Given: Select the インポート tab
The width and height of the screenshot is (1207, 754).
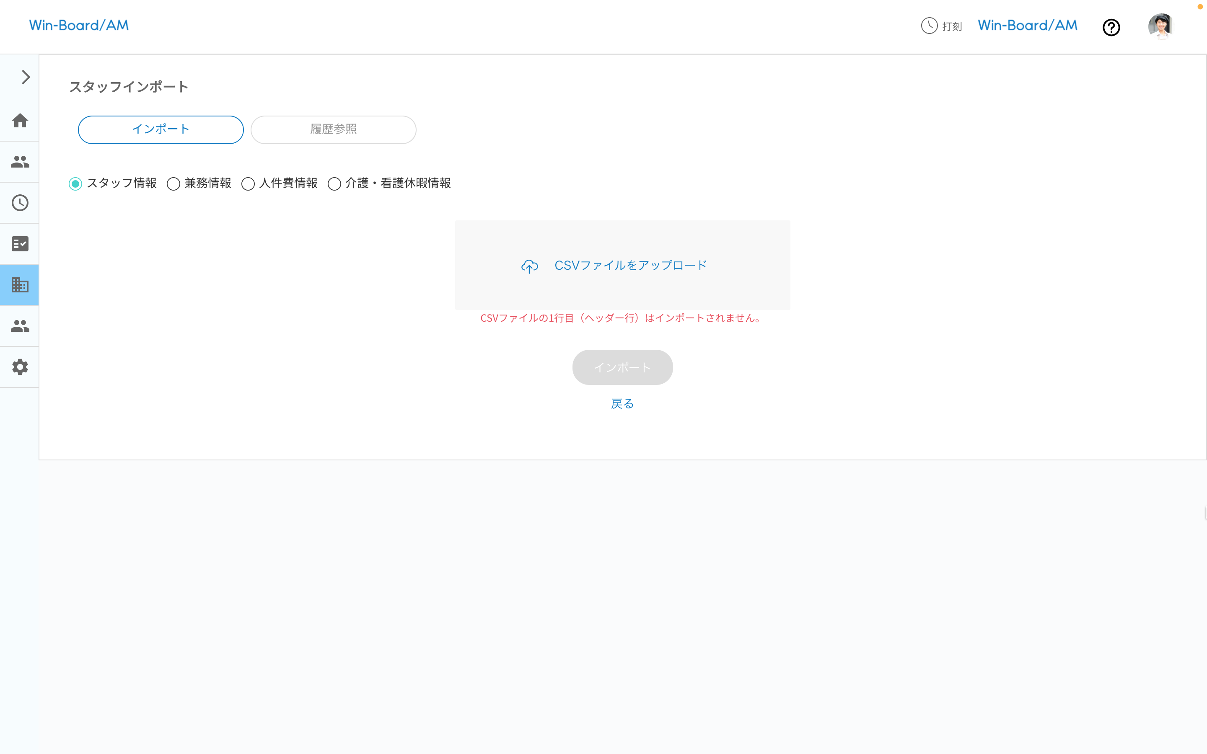Looking at the screenshot, I should coord(161,129).
